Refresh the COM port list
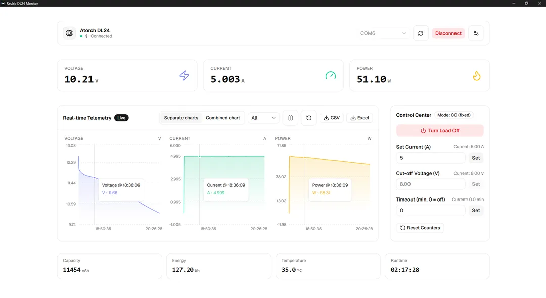The height and width of the screenshot is (298, 546). (421, 33)
